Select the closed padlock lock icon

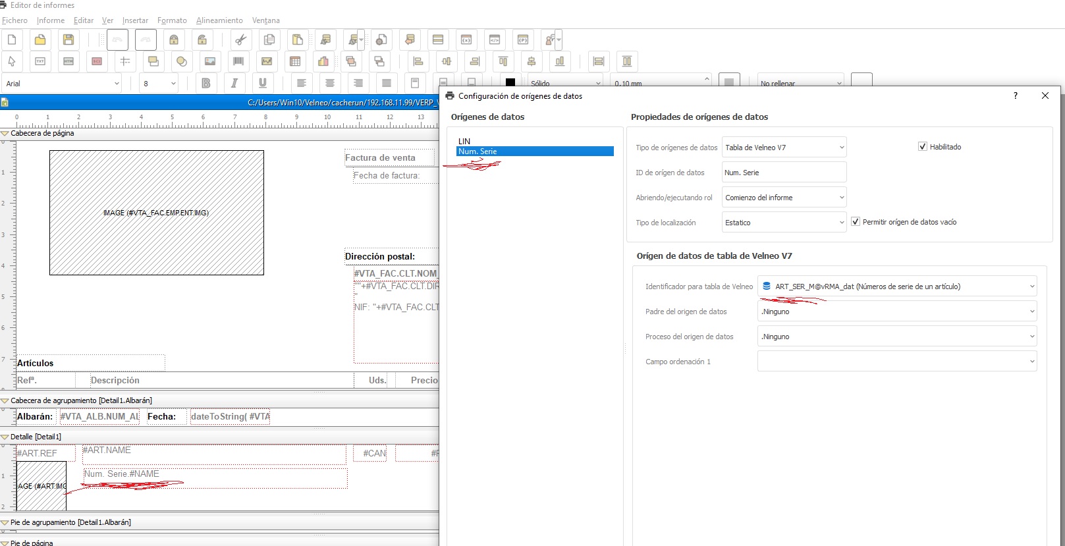(x=174, y=40)
